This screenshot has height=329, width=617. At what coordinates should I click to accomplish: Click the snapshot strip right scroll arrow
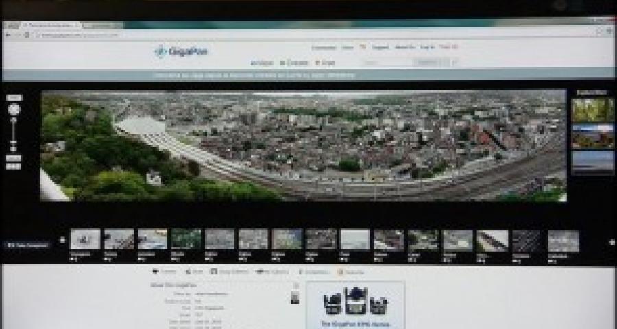(611, 241)
